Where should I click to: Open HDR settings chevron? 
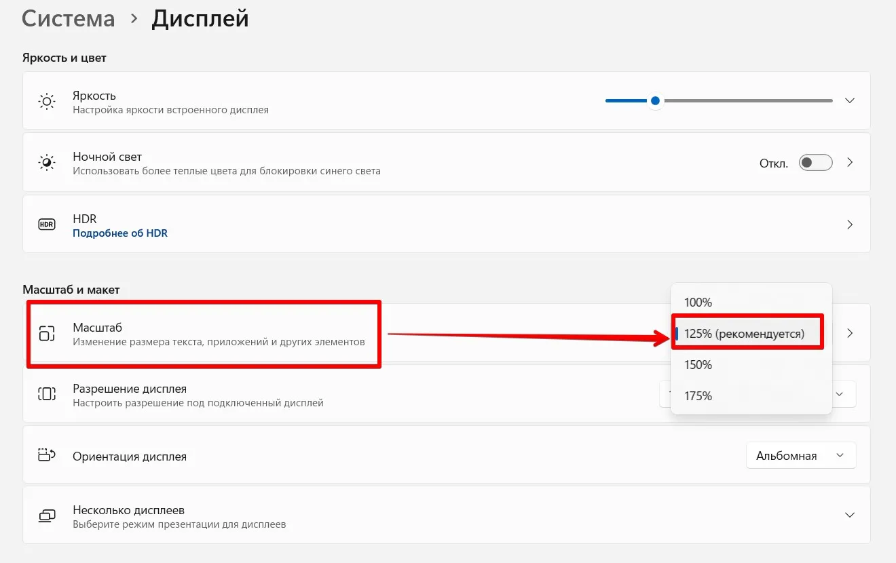pyautogui.click(x=849, y=225)
